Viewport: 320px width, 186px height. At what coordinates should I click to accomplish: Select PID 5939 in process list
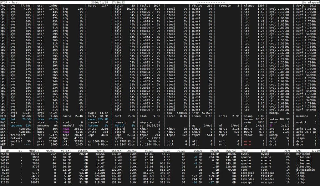(6, 170)
